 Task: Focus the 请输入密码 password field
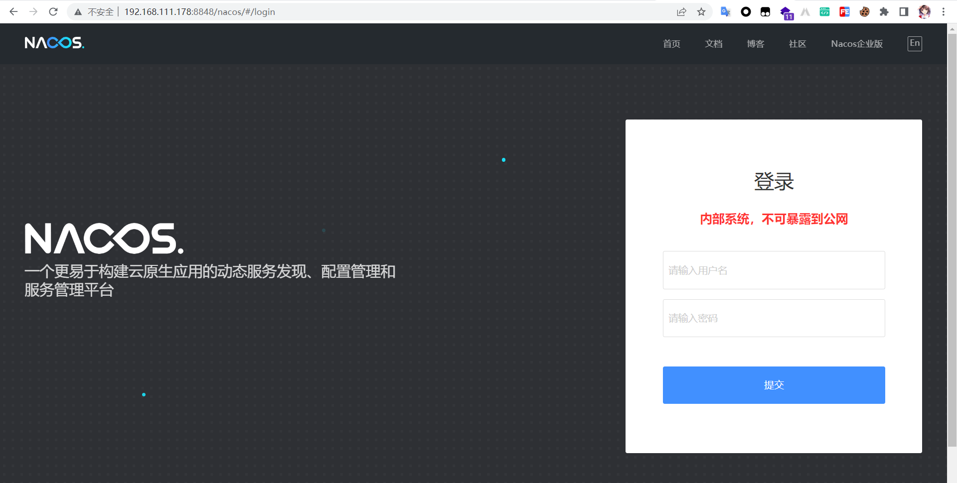point(774,318)
